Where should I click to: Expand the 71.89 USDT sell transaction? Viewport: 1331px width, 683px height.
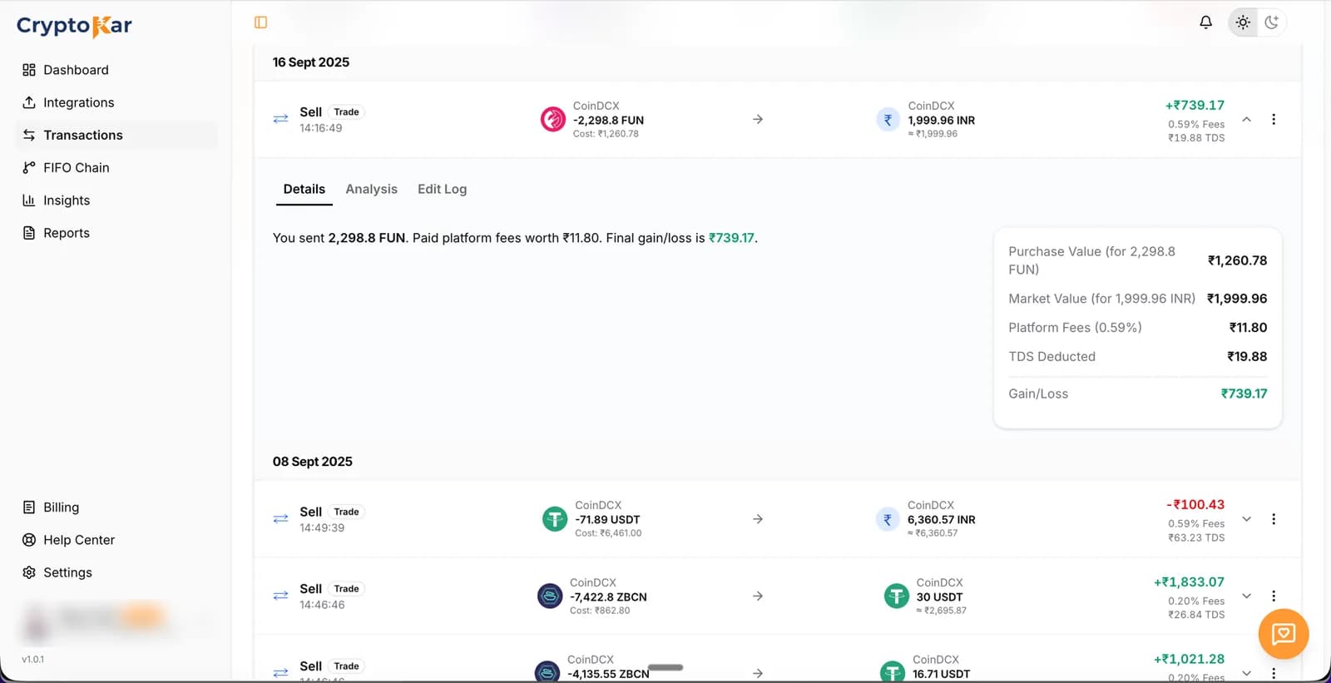[1246, 519]
